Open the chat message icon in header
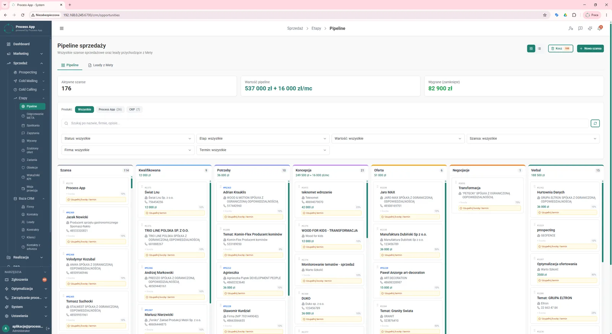The height and width of the screenshot is (334, 612). (x=580, y=28)
